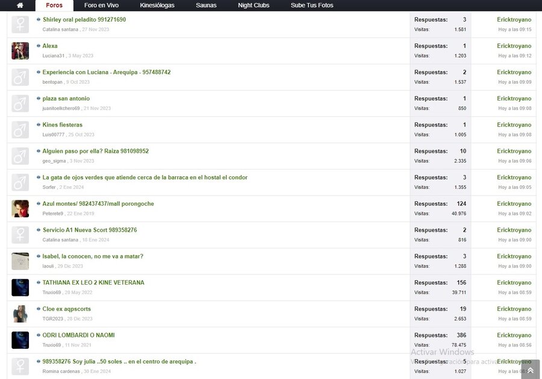The height and width of the screenshot is (379, 542).
Task: Click the female-symbol avatar beside Servicio A1 thread
Action: (20, 235)
